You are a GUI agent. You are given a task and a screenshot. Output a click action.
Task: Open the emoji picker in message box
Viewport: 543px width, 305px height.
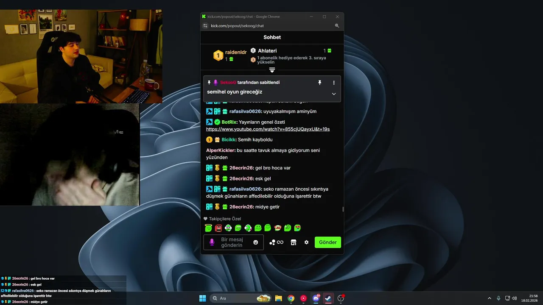(x=255, y=242)
